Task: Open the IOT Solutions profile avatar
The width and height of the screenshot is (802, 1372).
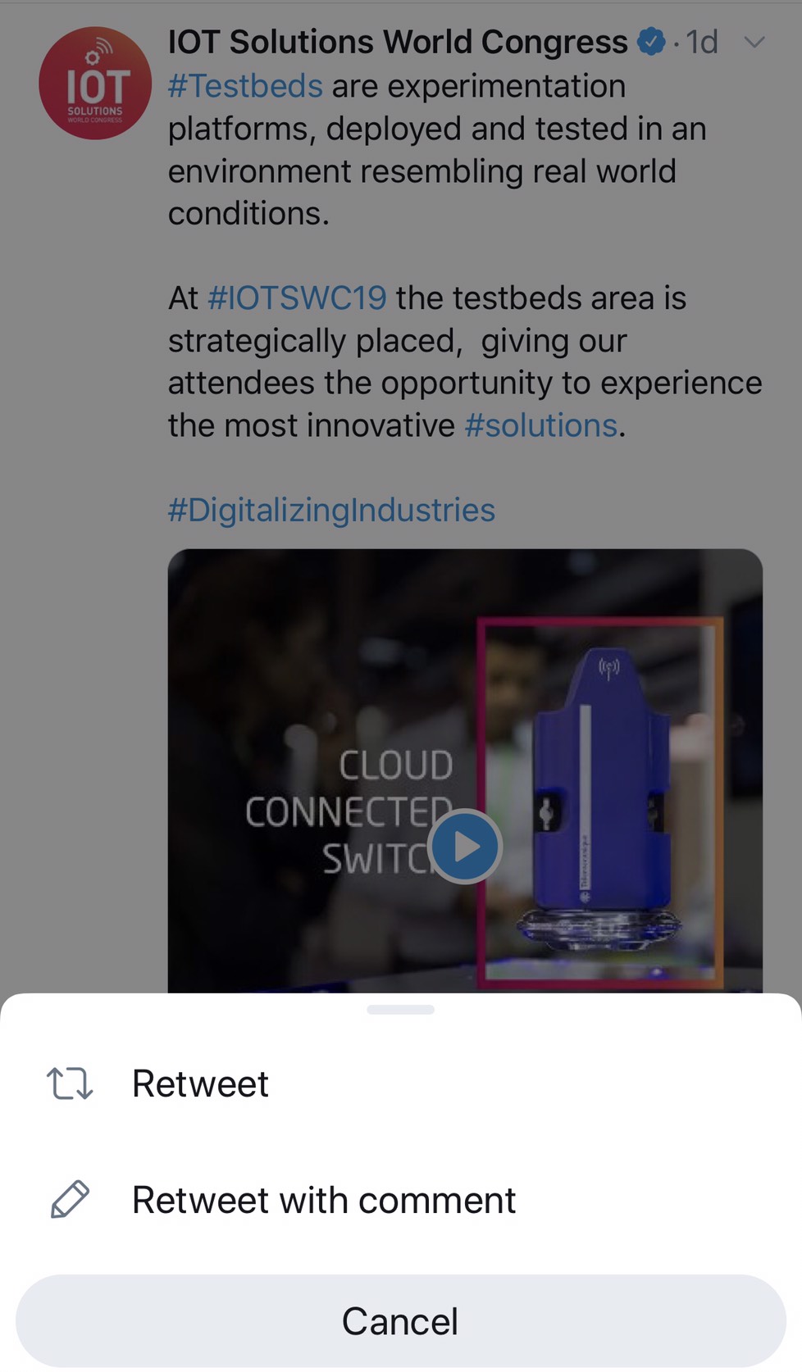Action: click(95, 83)
